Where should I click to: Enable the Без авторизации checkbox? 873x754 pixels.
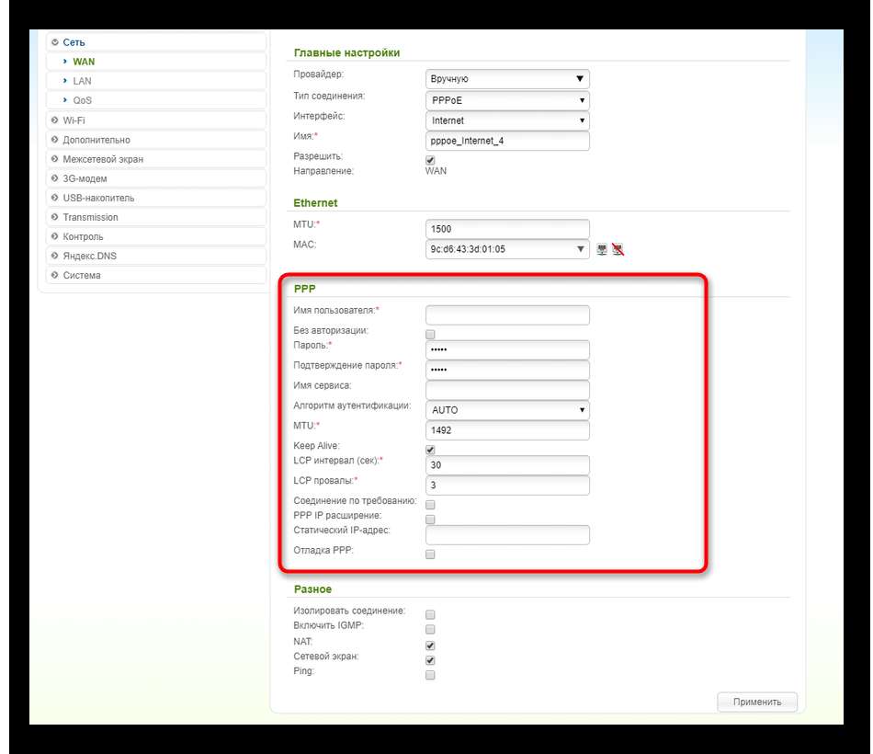(x=430, y=335)
